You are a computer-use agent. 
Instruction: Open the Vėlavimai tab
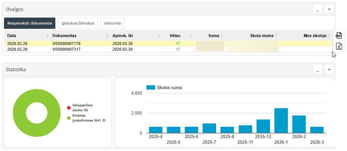[112, 23]
